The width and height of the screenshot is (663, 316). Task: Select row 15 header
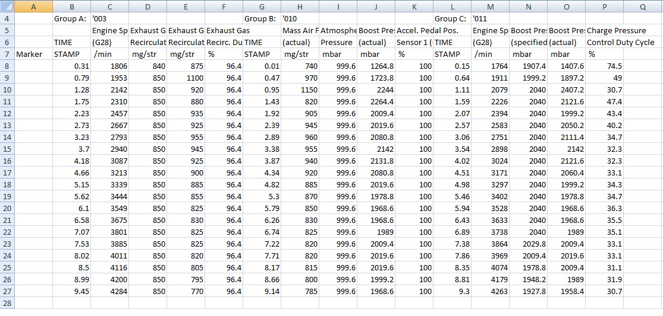click(7, 148)
